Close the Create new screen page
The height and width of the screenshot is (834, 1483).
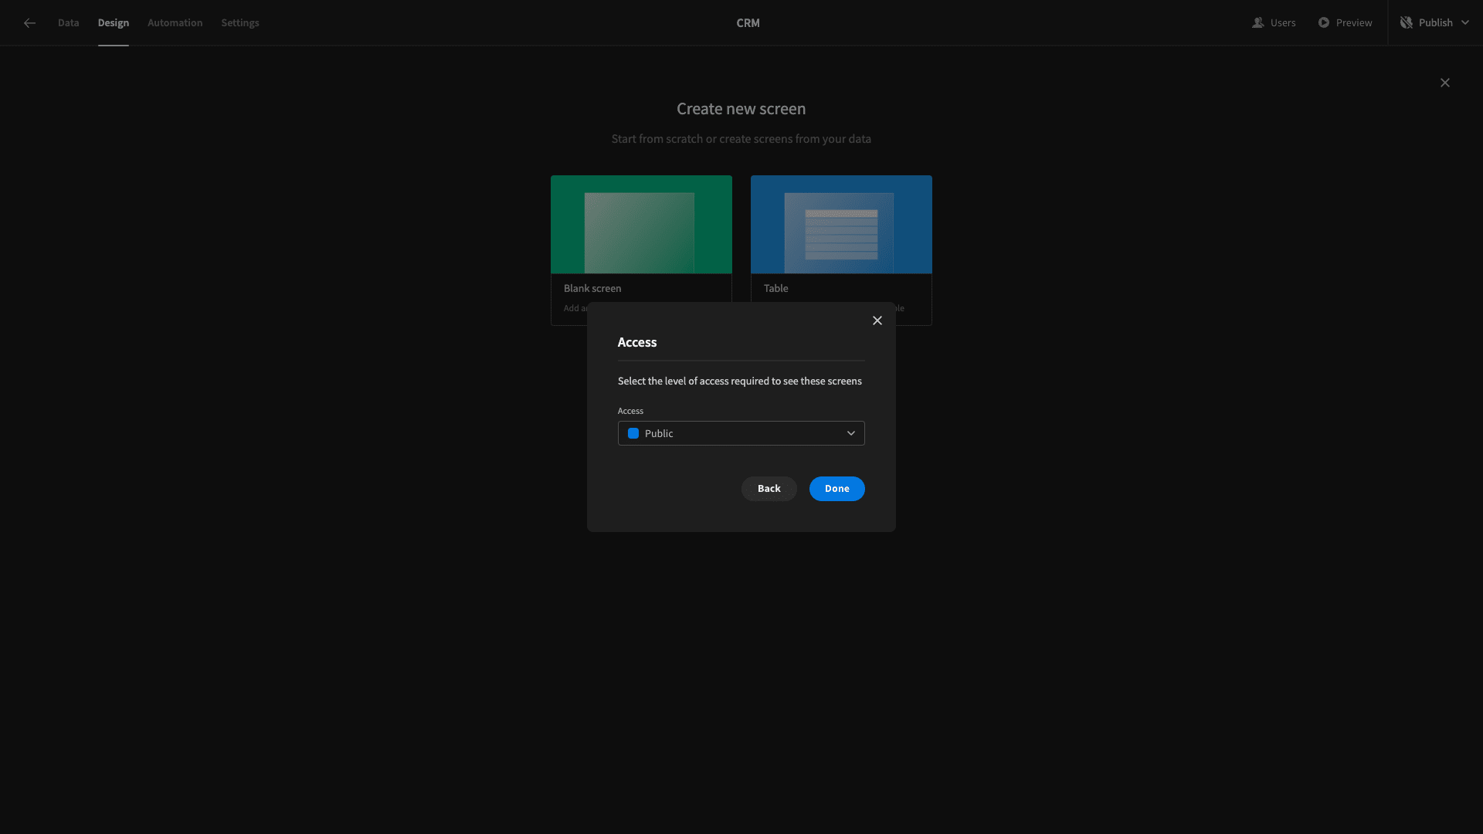(x=1445, y=83)
